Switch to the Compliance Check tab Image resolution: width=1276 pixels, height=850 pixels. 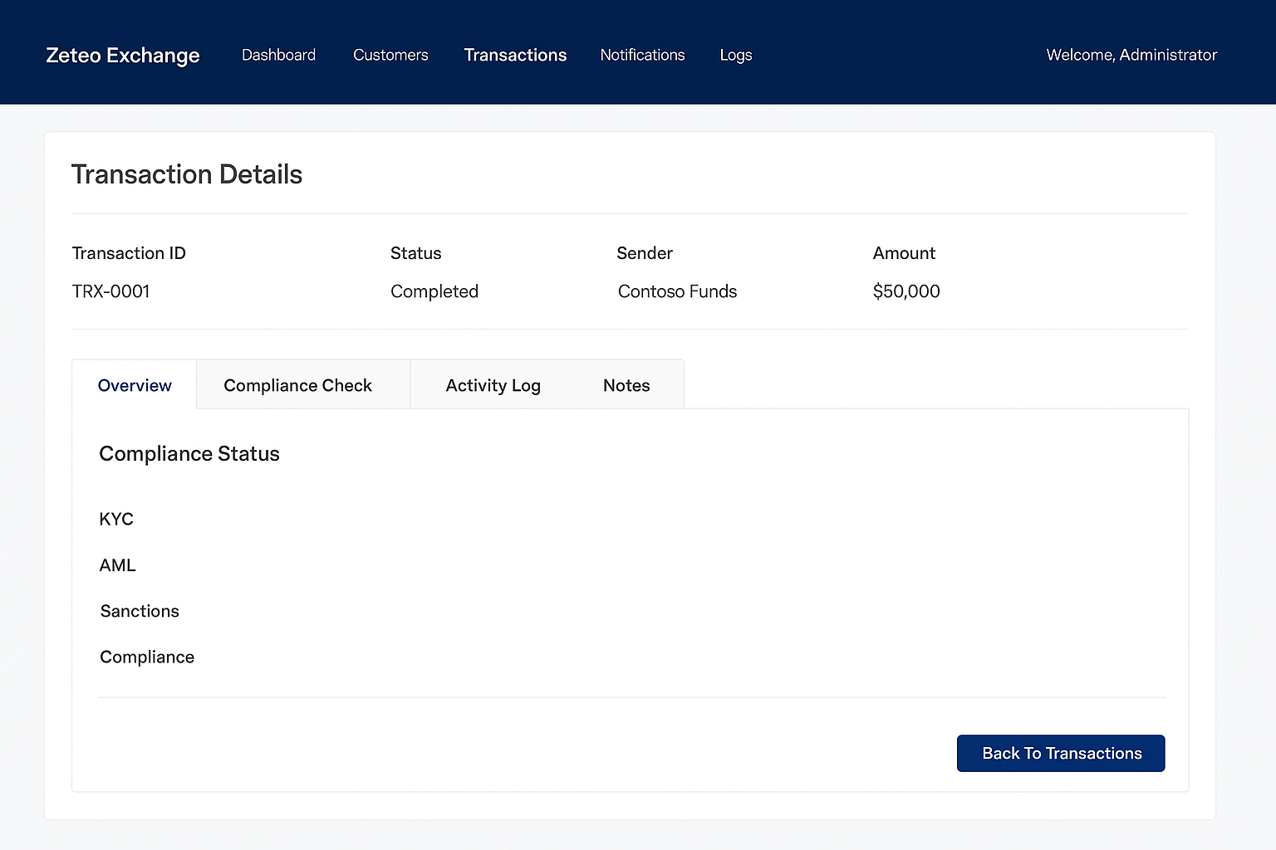(x=297, y=385)
